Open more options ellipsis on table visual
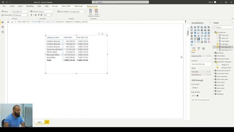 [x=106, y=34]
